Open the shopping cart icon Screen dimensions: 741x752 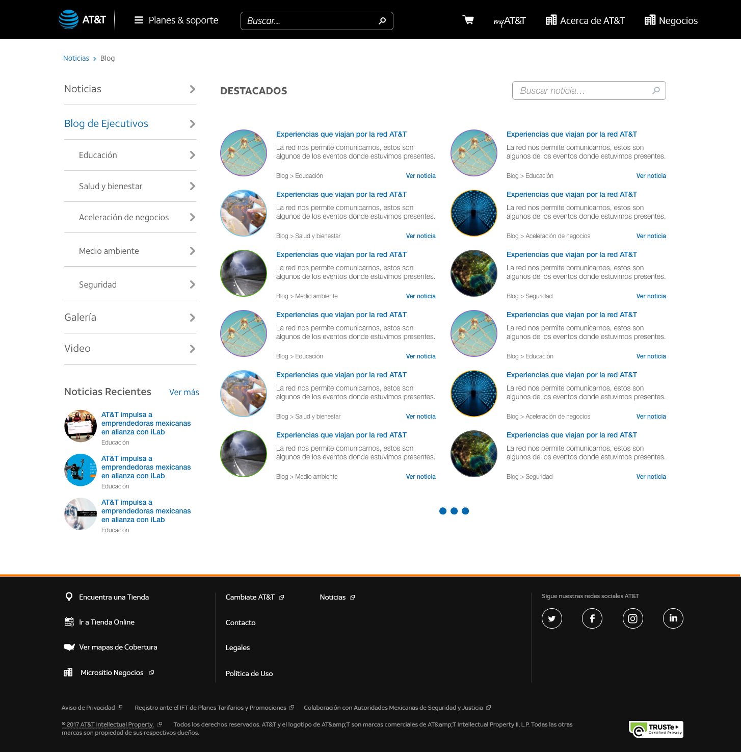click(468, 20)
